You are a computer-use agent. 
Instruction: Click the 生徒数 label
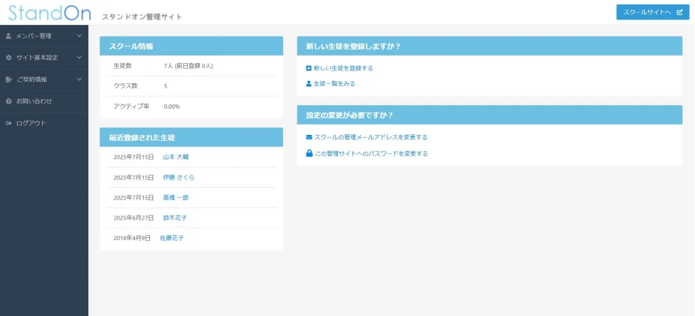pos(123,66)
